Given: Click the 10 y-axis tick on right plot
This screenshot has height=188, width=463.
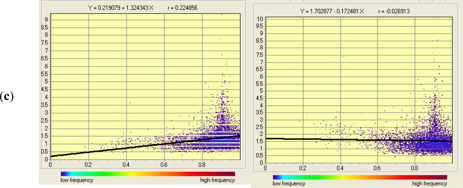Looking at the screenshot, I should coord(259,18).
